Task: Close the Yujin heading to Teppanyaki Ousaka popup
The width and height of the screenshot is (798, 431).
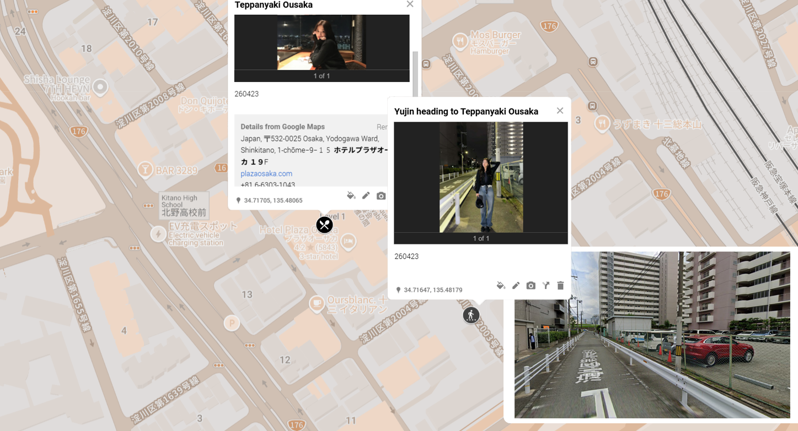Action: [x=560, y=111]
